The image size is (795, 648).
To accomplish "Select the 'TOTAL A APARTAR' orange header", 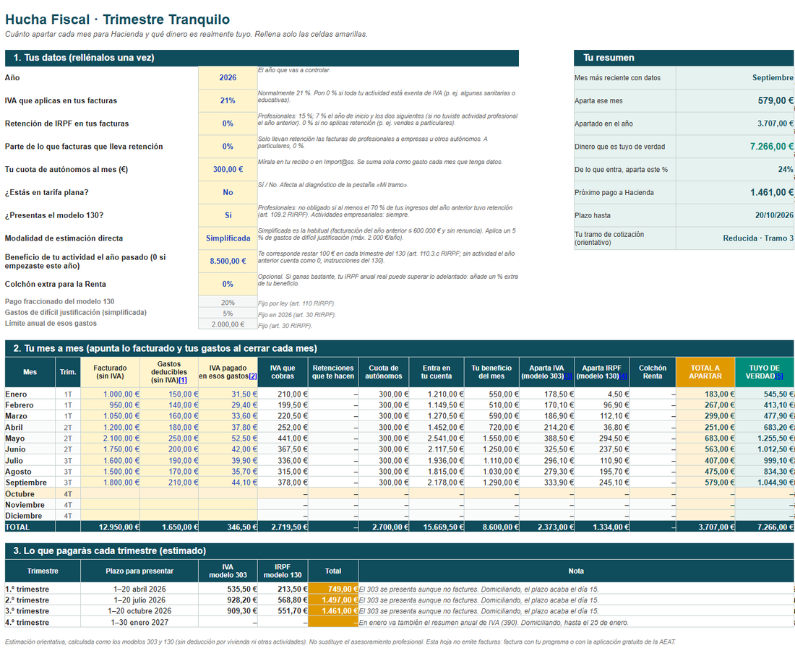I will [705, 372].
